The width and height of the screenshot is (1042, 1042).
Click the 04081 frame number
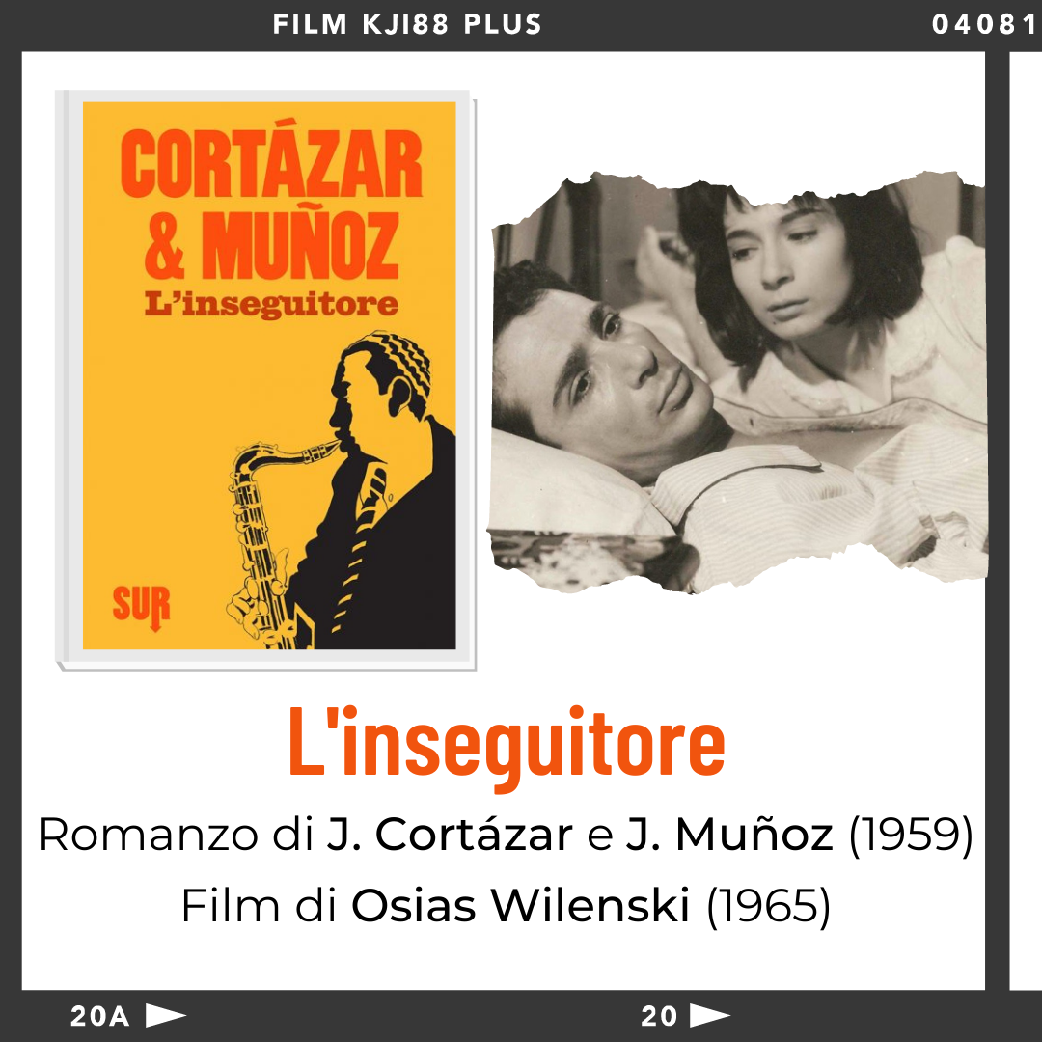click(x=984, y=24)
